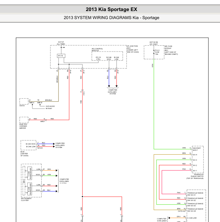Select the 'B-CAN TRANSCEIVER' block

click(x=29, y=189)
